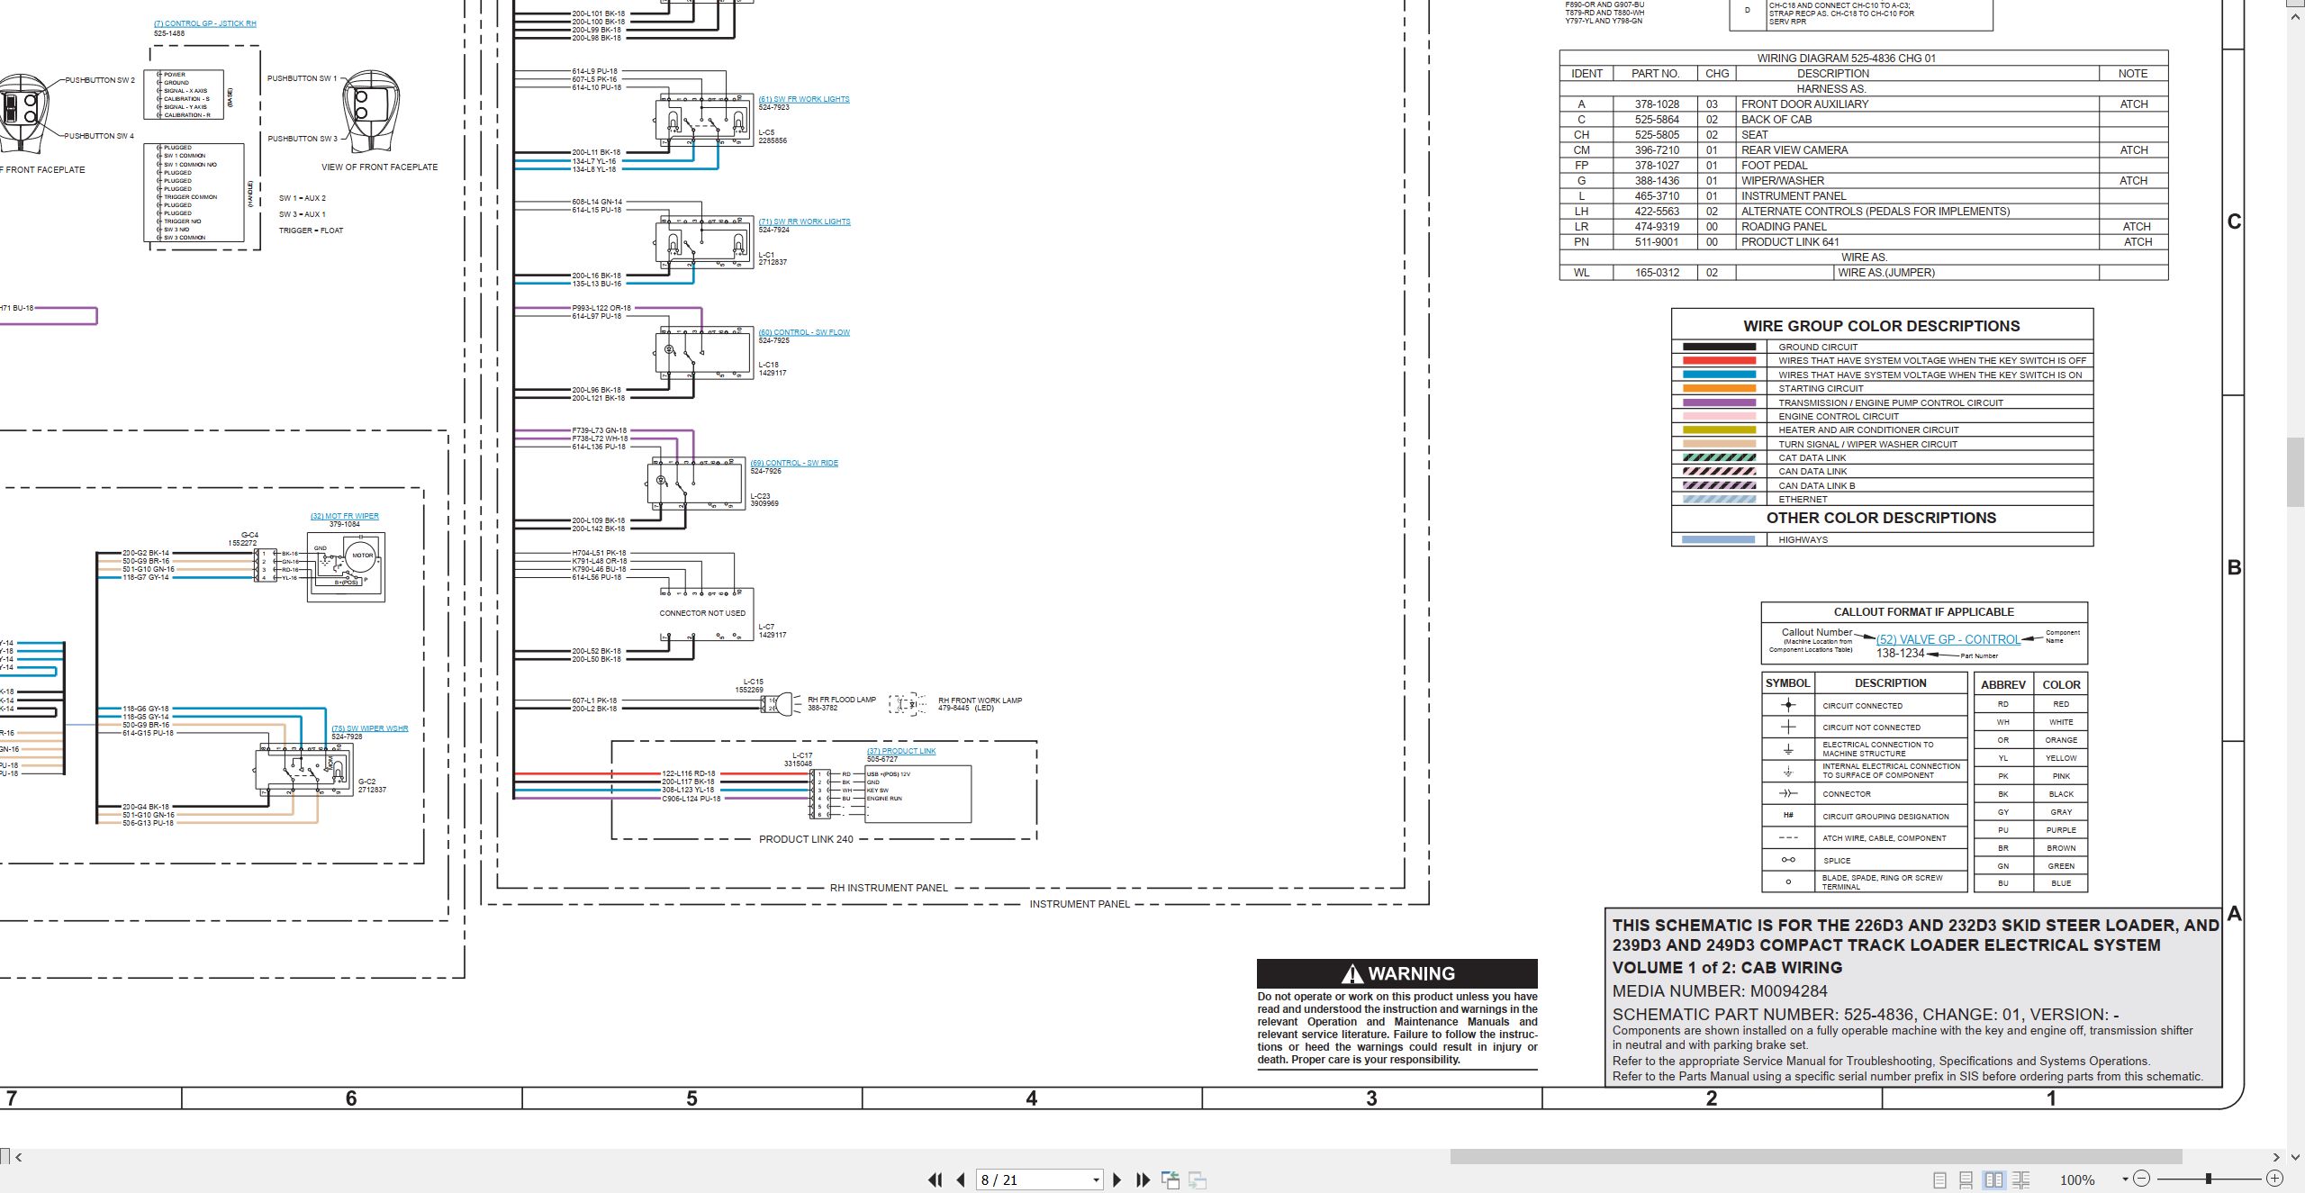Click the CIRCUIT CONNECTED symbol
This screenshot has width=2305, height=1193.
click(1788, 705)
